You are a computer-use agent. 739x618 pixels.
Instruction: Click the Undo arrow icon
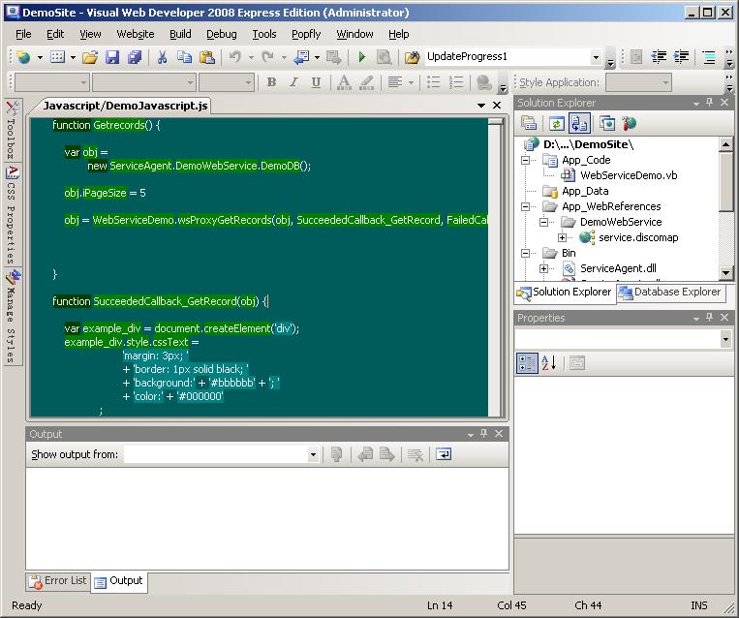pos(235,57)
